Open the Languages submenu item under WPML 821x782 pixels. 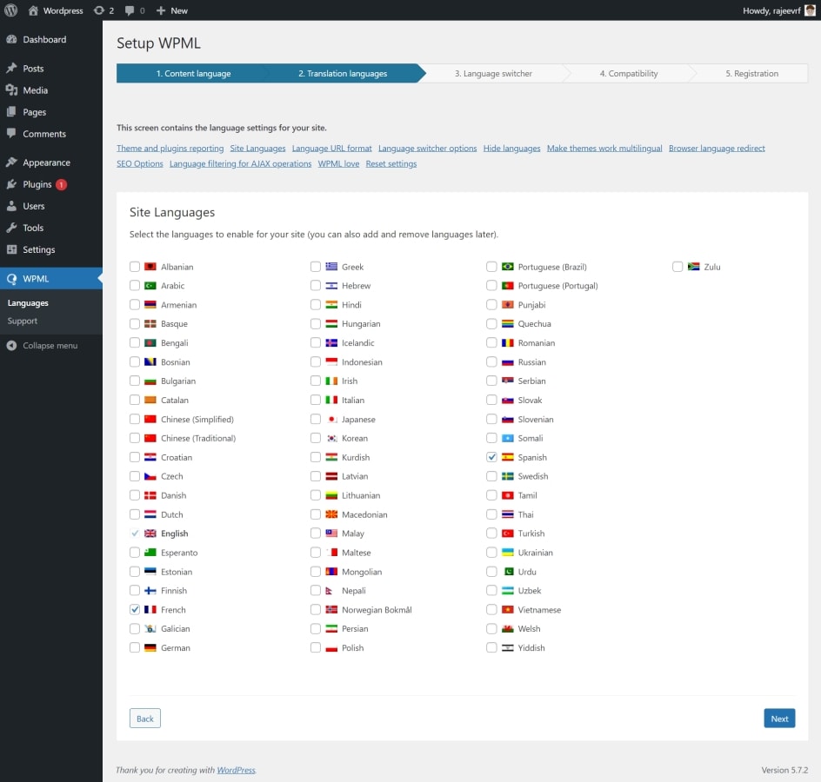point(28,303)
